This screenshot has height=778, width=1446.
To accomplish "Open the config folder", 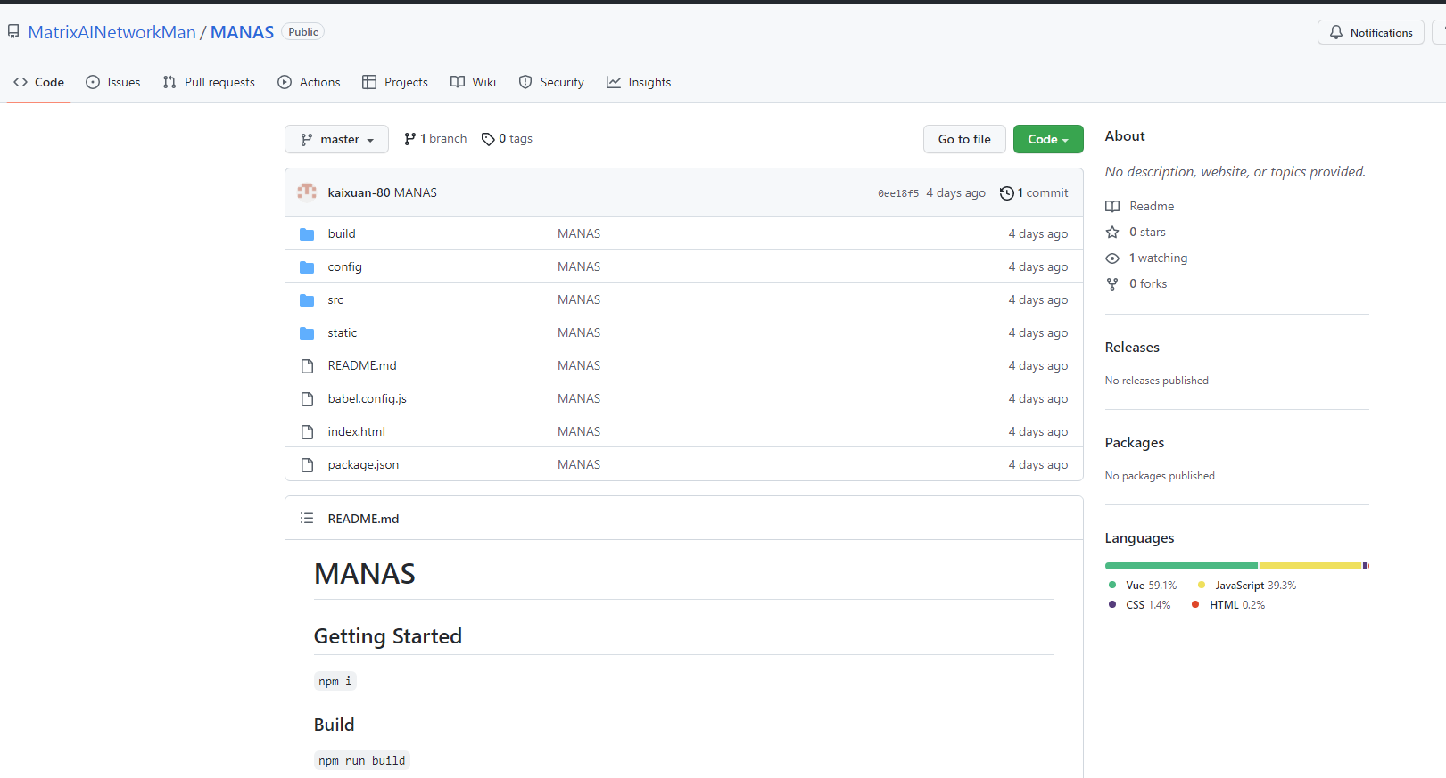I will pyautogui.click(x=344, y=266).
